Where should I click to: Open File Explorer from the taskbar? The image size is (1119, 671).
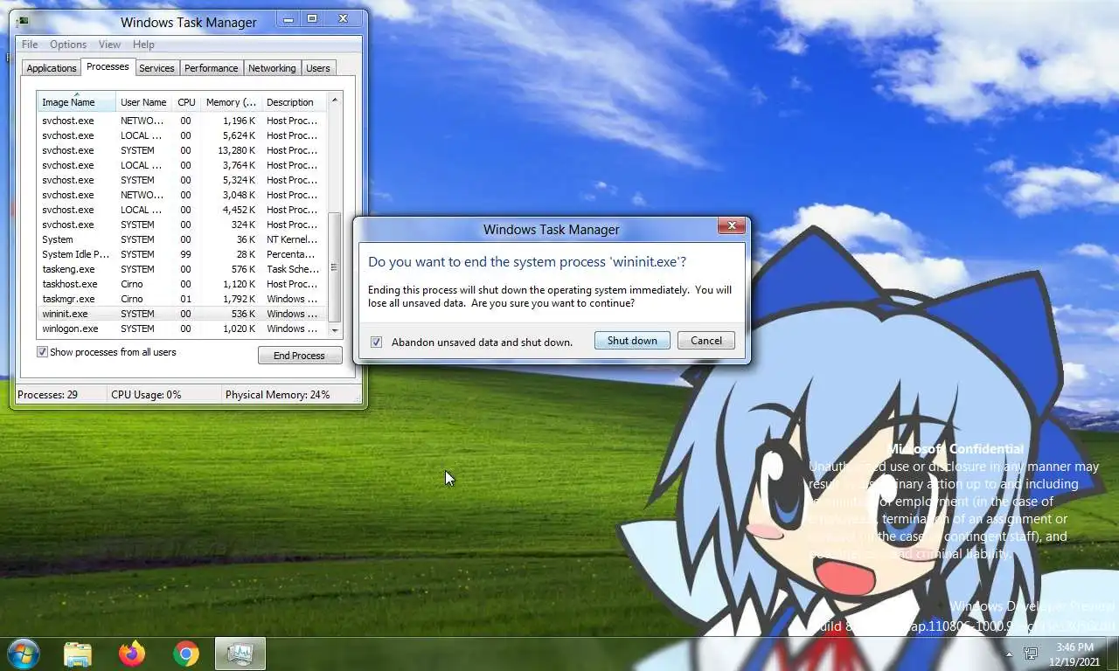pyautogui.click(x=78, y=654)
